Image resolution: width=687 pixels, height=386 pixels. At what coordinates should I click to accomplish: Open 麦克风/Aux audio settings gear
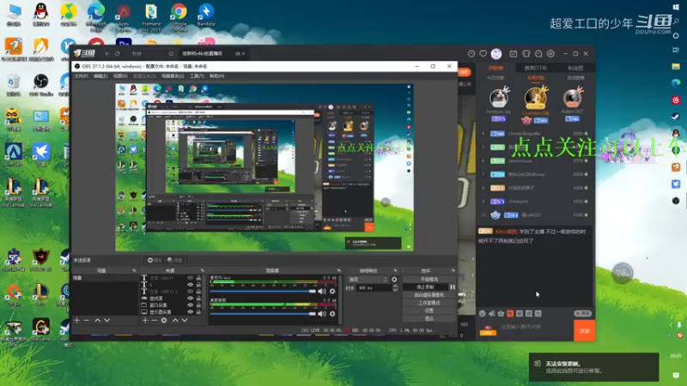[332, 291]
